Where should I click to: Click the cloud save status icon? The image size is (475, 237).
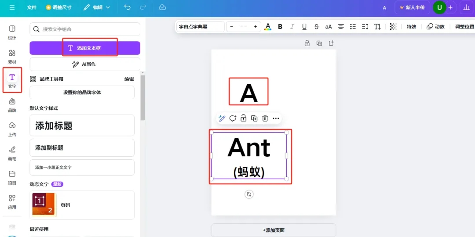coord(162,7)
